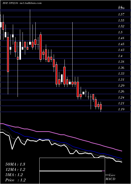Select the 1.29 price axis label
This screenshot has width=131, height=184.
(121, 85)
